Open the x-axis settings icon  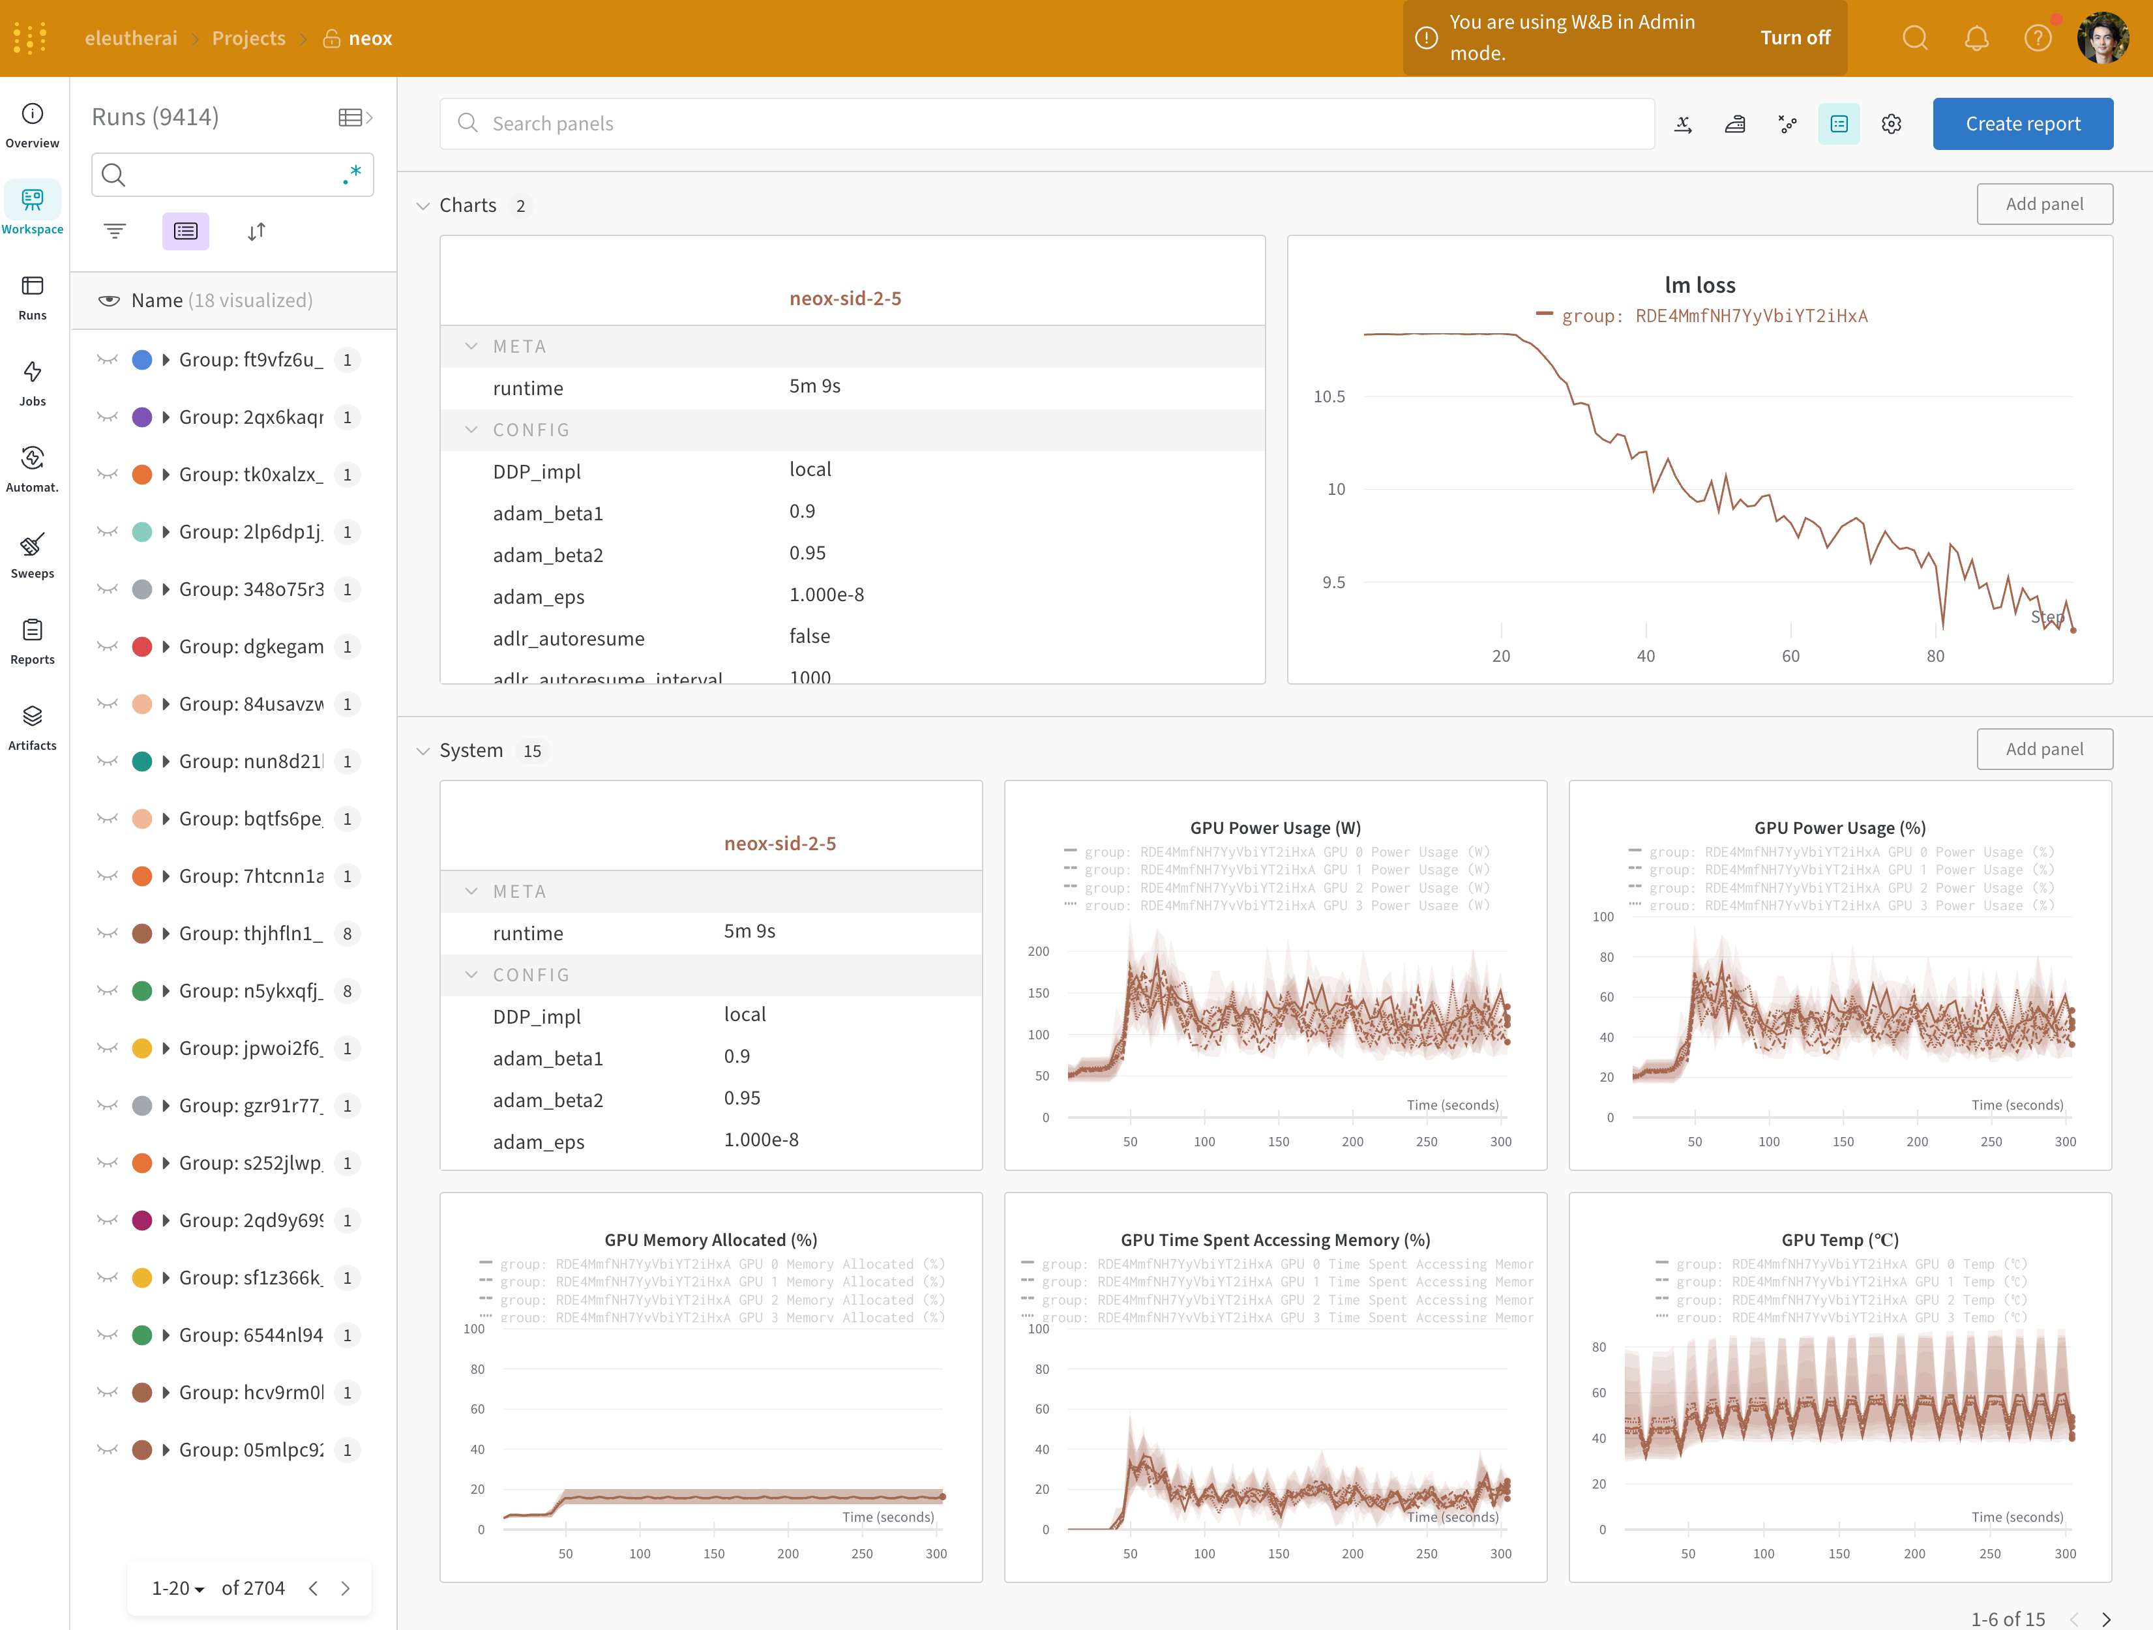coord(1683,124)
